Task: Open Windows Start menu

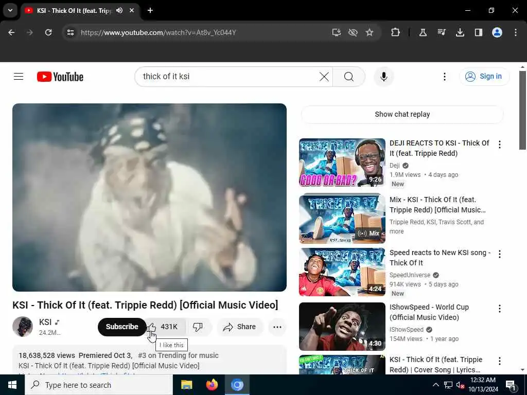Action: pyautogui.click(x=12, y=385)
